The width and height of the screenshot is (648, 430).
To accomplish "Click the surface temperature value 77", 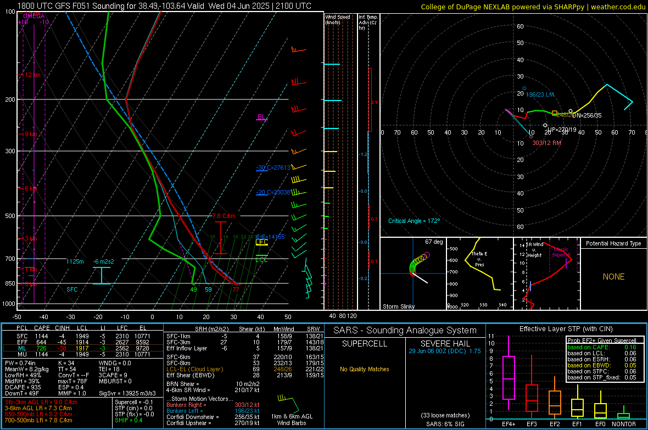I will pos(236,289).
